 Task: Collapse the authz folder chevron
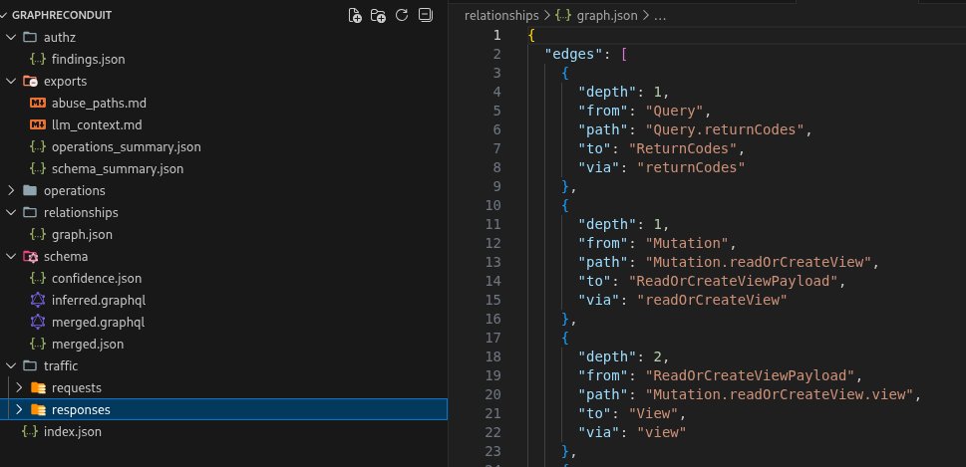(x=11, y=37)
